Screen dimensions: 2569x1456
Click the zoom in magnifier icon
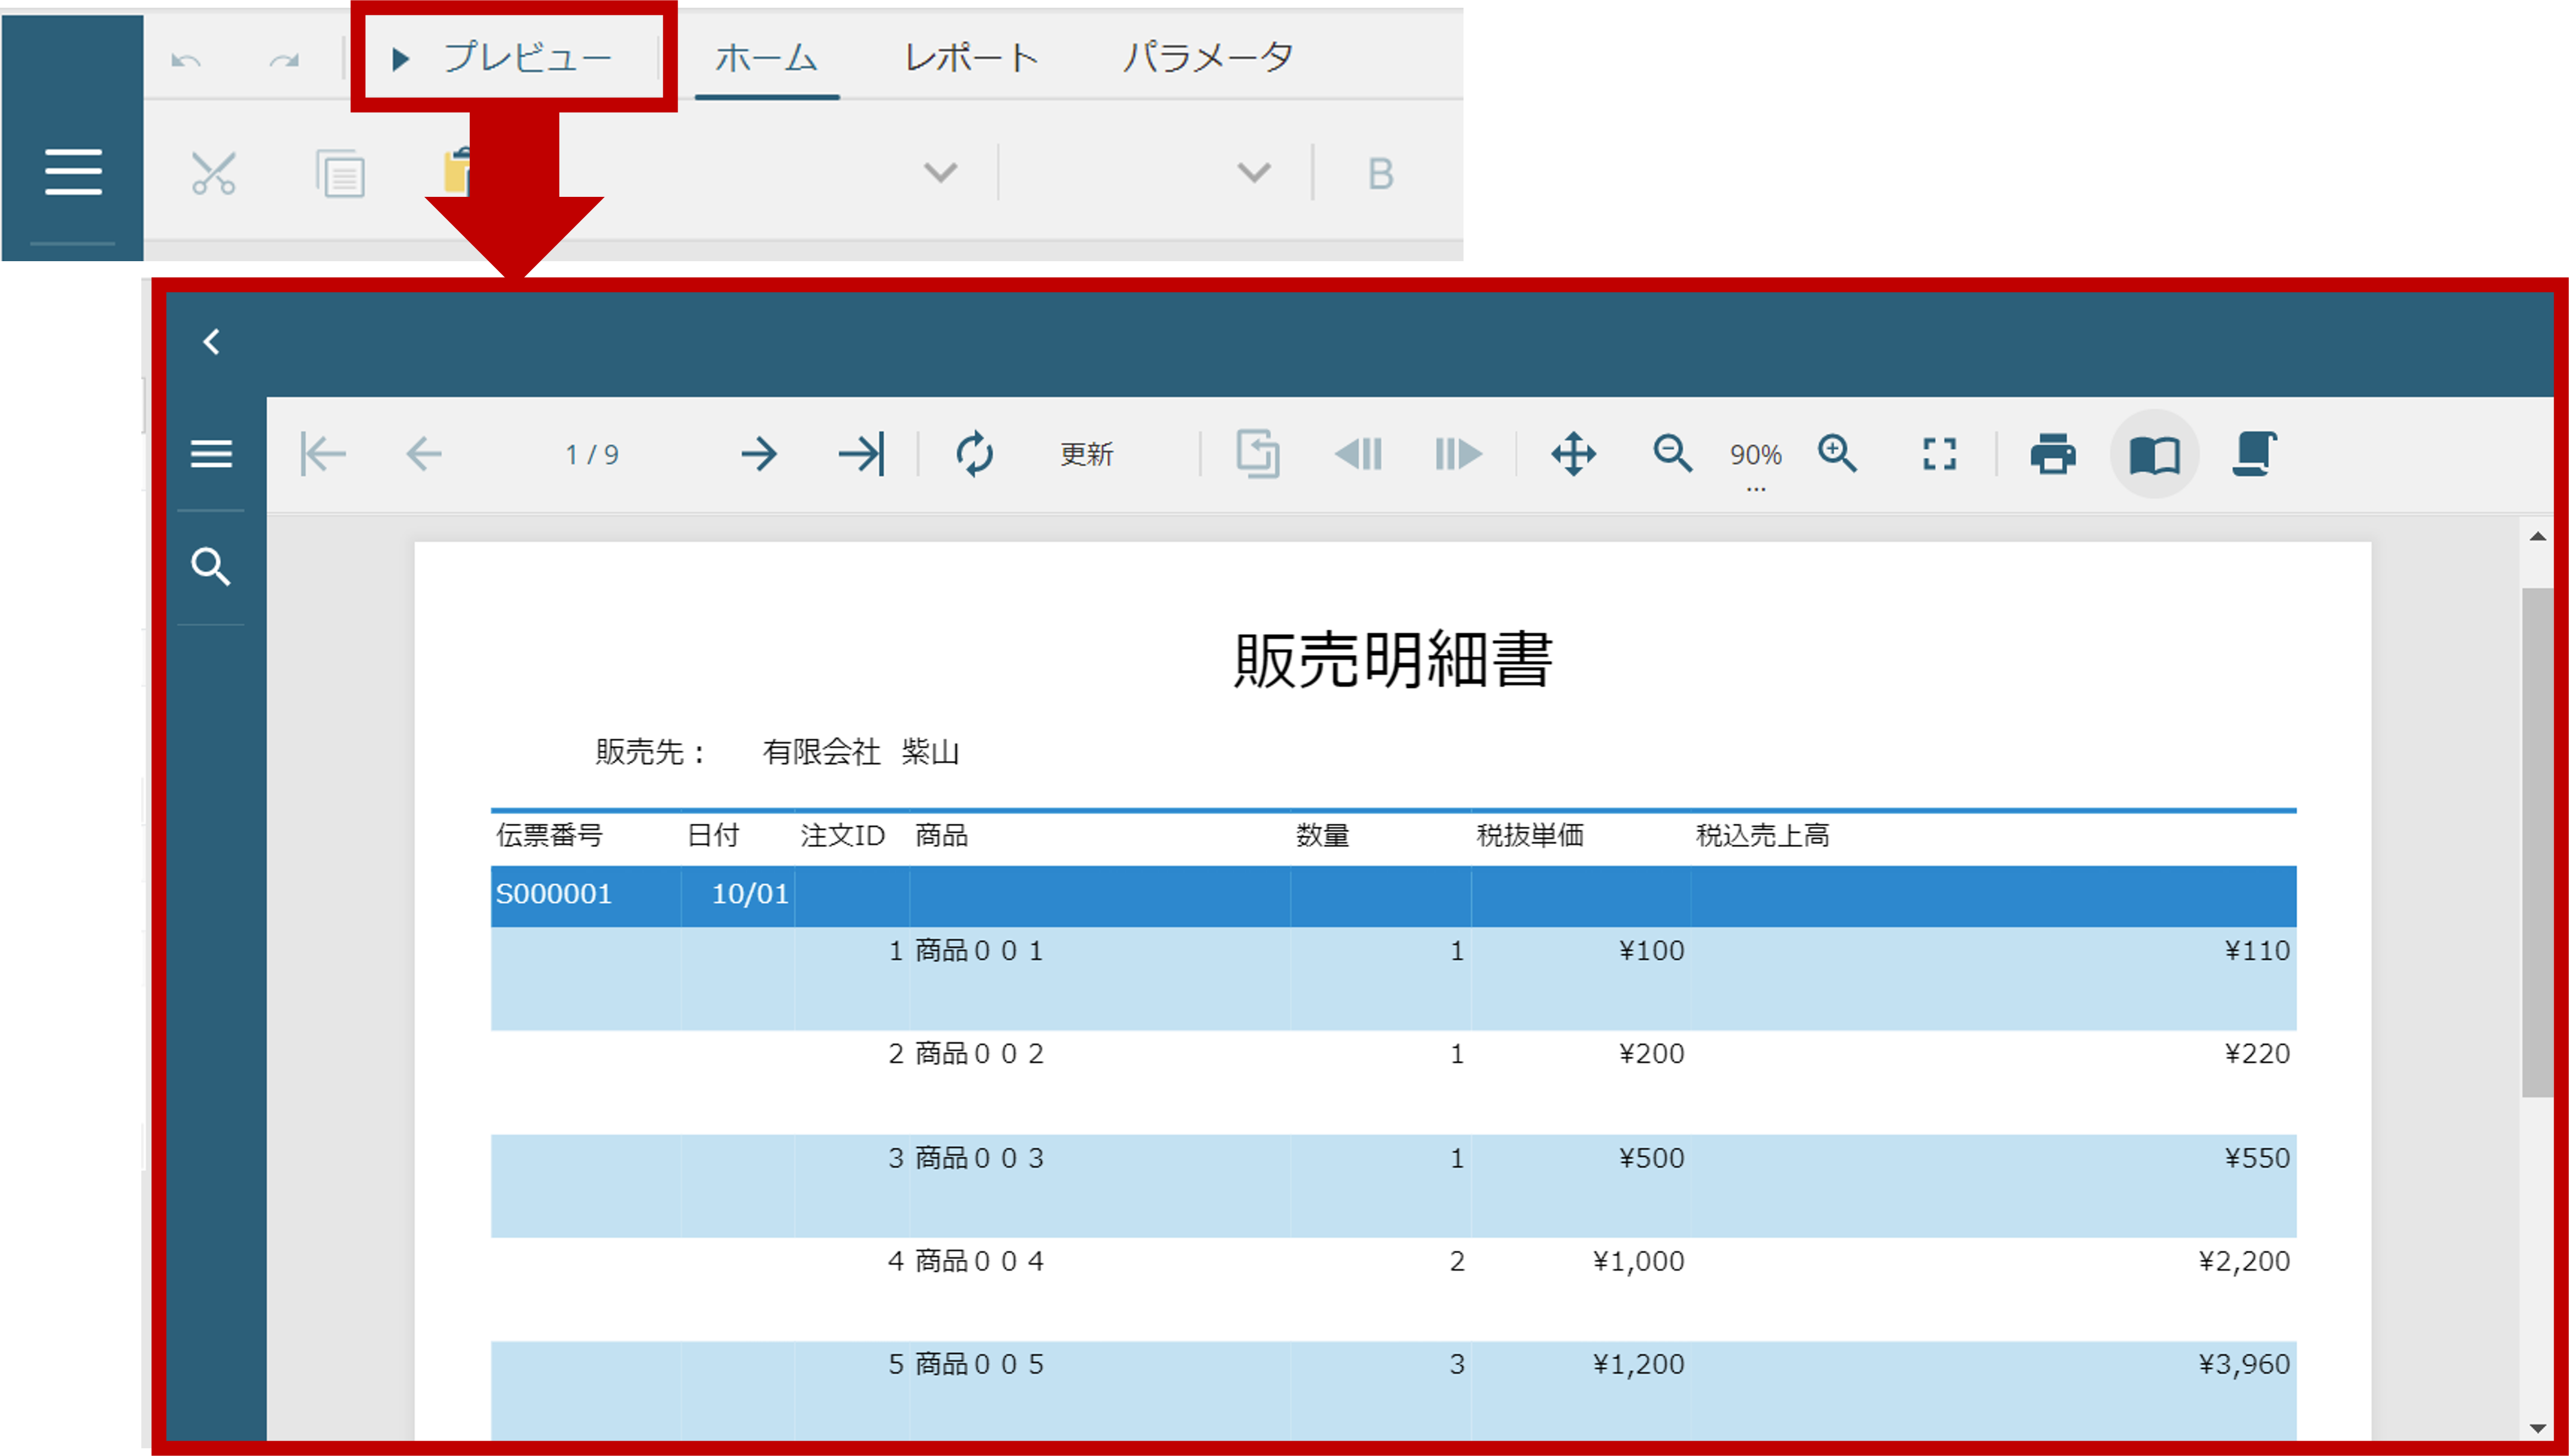pyautogui.click(x=1838, y=454)
